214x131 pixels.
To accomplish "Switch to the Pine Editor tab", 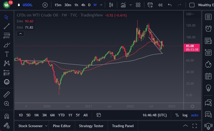I will (x=62, y=126).
